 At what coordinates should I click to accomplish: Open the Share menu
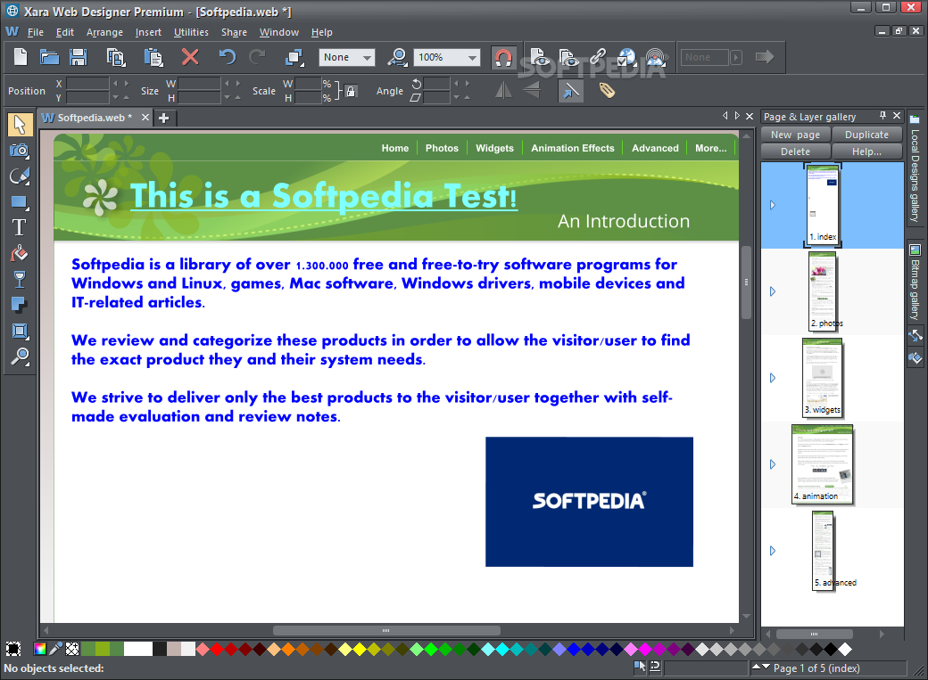pyautogui.click(x=235, y=32)
